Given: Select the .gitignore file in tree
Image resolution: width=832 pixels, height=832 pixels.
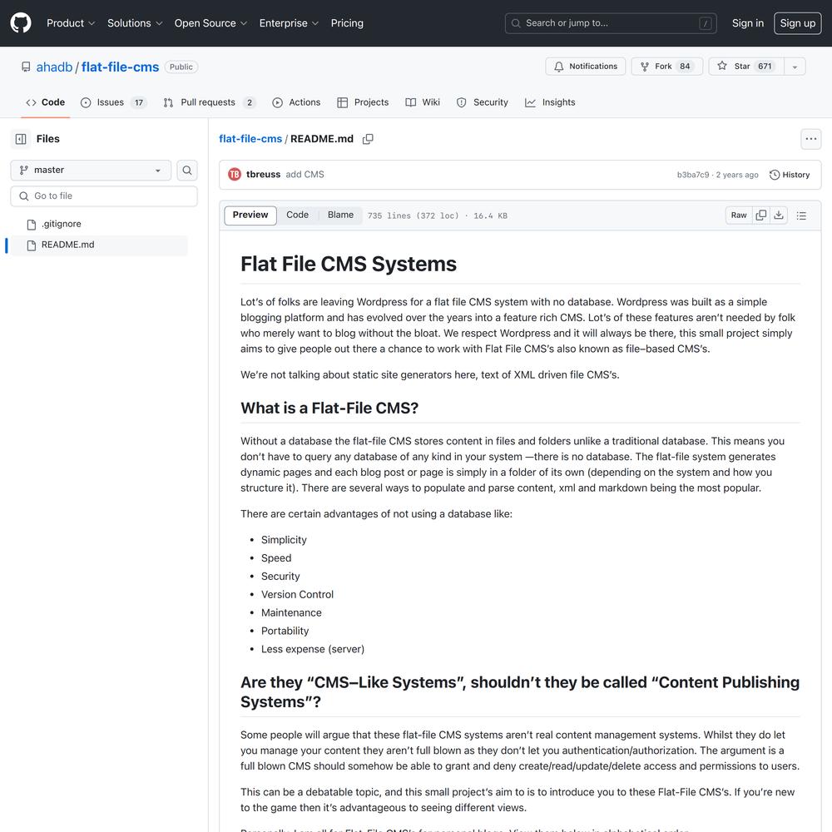Looking at the screenshot, I should pos(99,224).
